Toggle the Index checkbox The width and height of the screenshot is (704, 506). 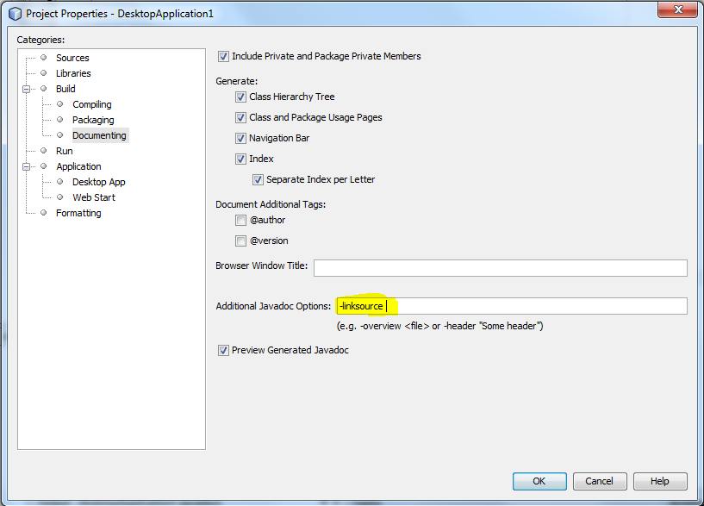[240, 159]
